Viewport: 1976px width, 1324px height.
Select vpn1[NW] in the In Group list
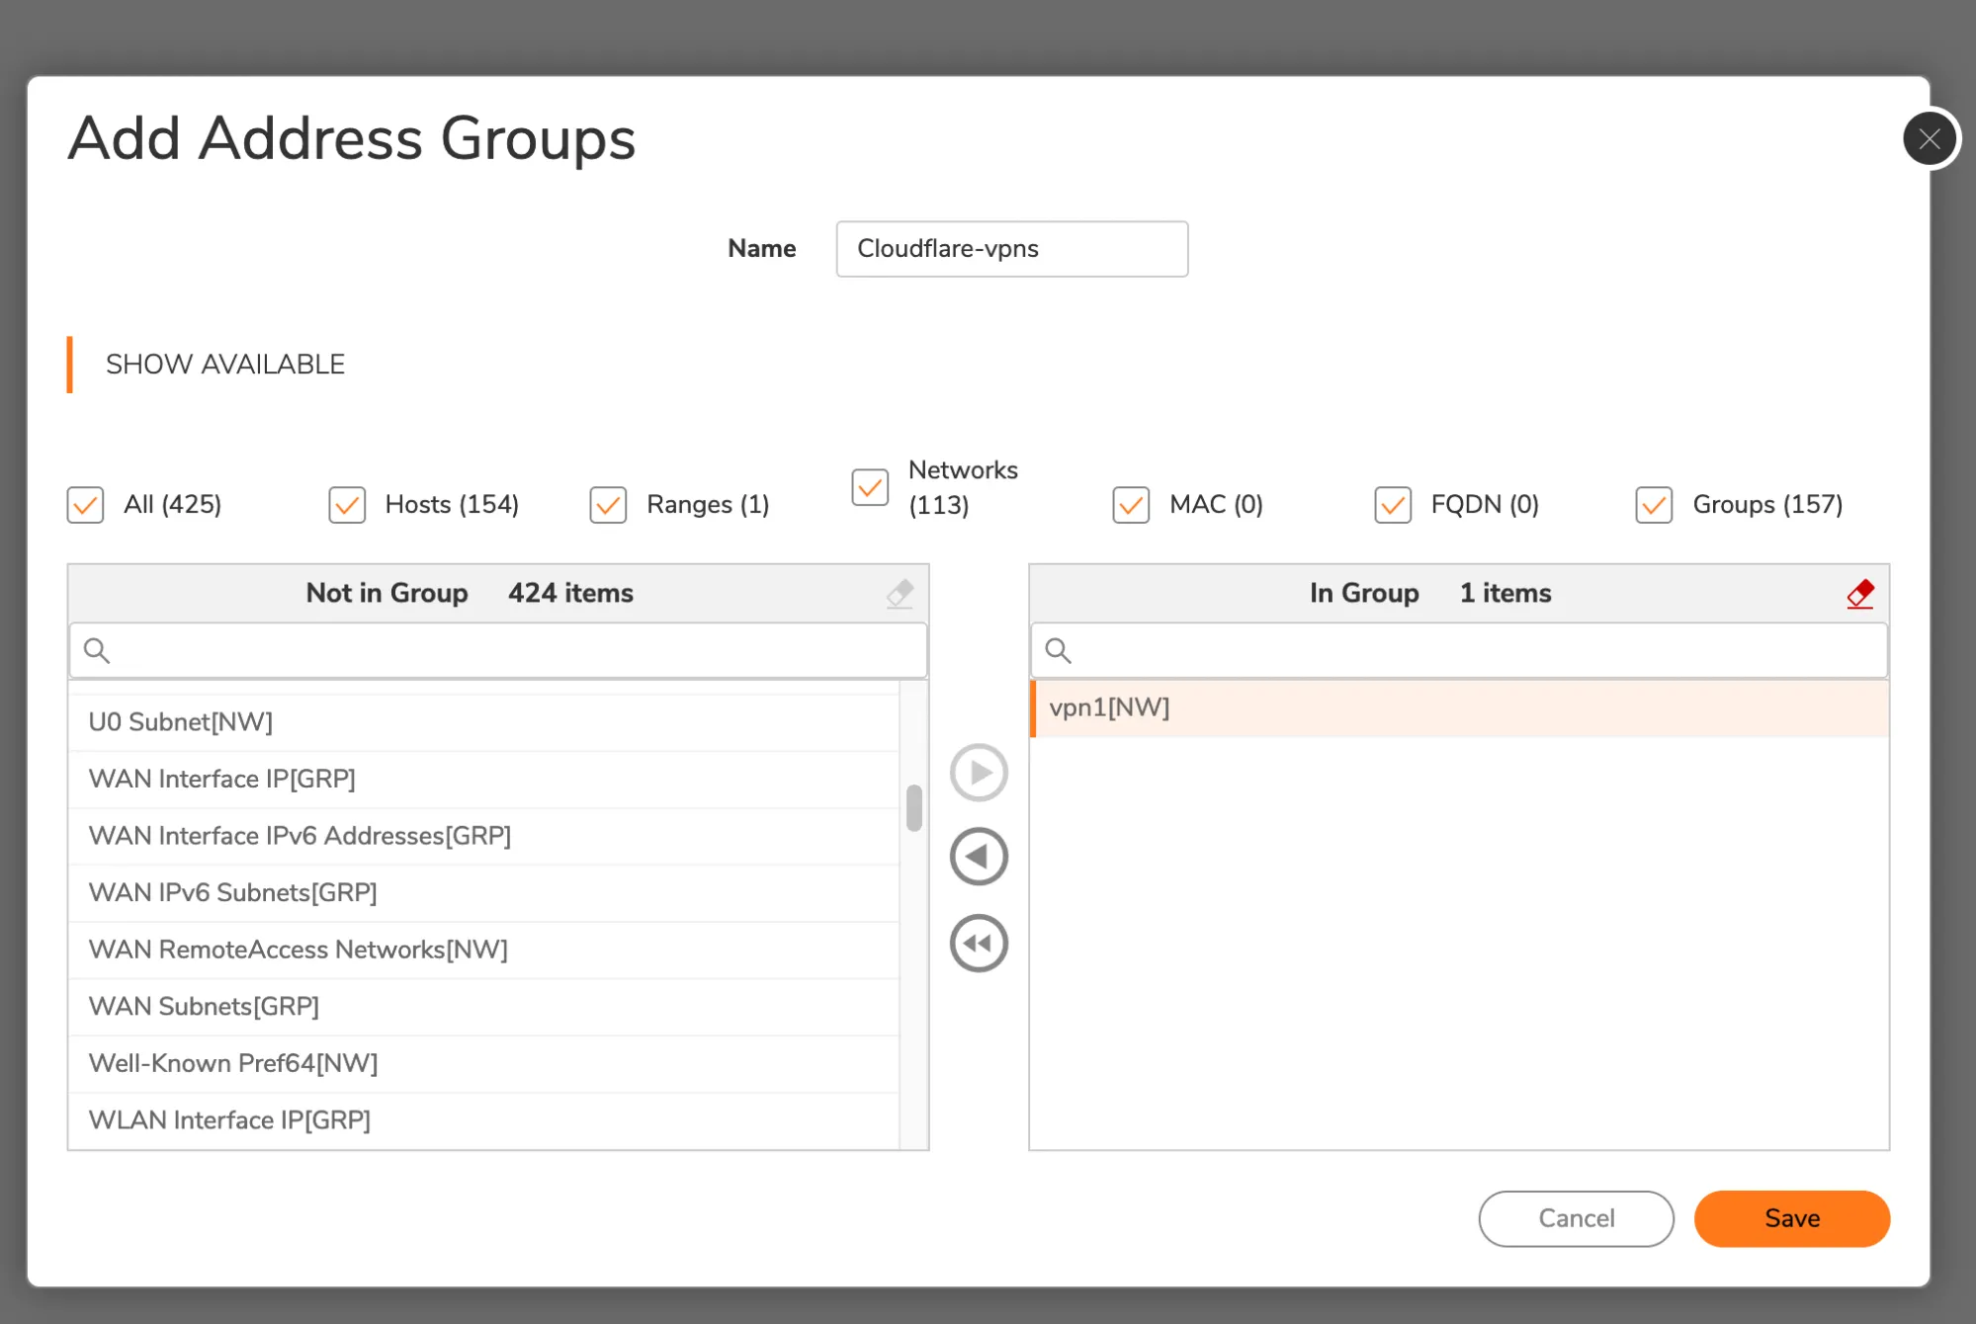[1109, 707]
